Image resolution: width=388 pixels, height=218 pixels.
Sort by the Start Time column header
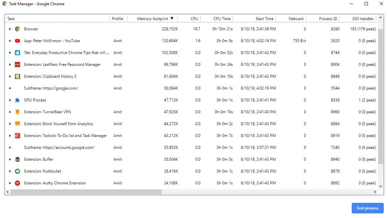[265, 19]
